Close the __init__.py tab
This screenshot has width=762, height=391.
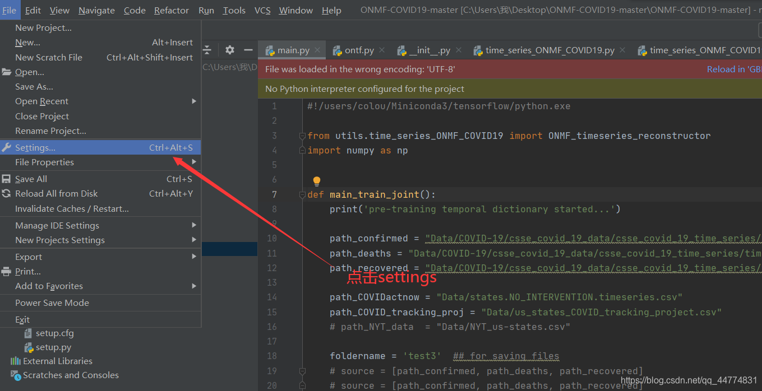(x=459, y=50)
